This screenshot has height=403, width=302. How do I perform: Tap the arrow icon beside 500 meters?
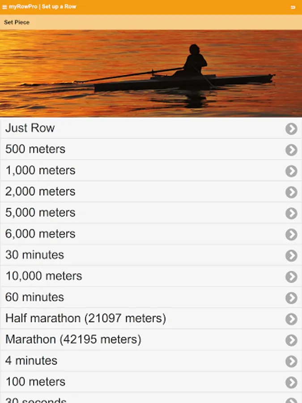[291, 150]
